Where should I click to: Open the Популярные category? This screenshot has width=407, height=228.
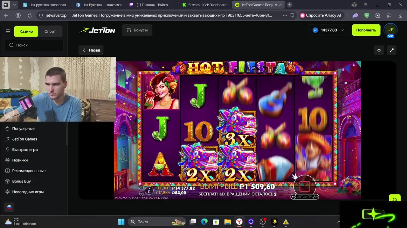coord(23,129)
